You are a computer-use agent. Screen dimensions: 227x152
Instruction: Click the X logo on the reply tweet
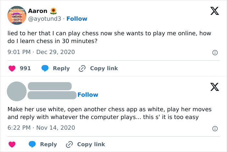[x=214, y=87]
